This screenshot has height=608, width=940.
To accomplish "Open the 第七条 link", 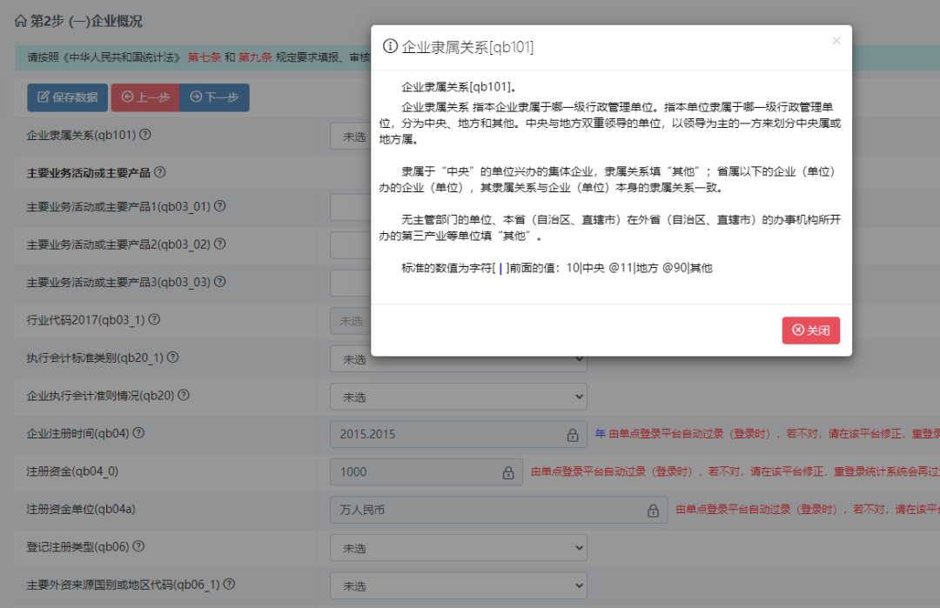I will coord(205,57).
